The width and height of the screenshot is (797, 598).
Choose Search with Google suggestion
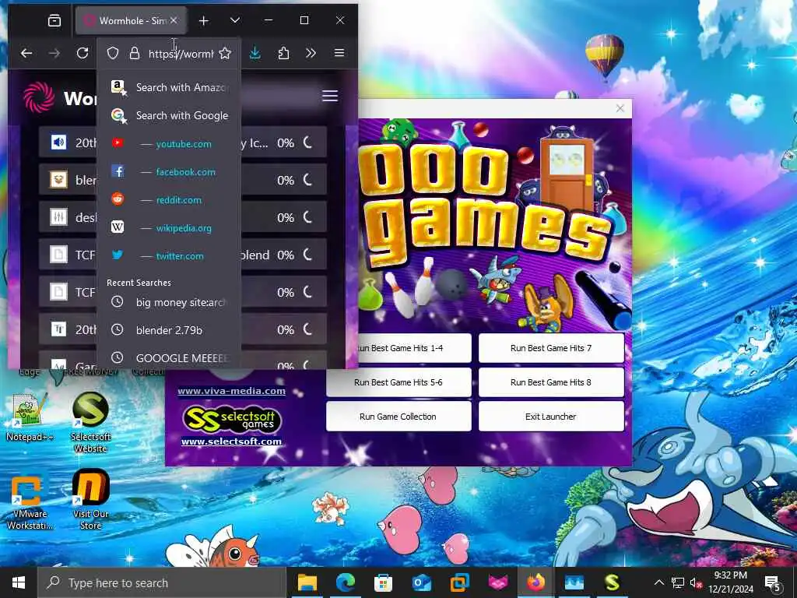point(169,115)
